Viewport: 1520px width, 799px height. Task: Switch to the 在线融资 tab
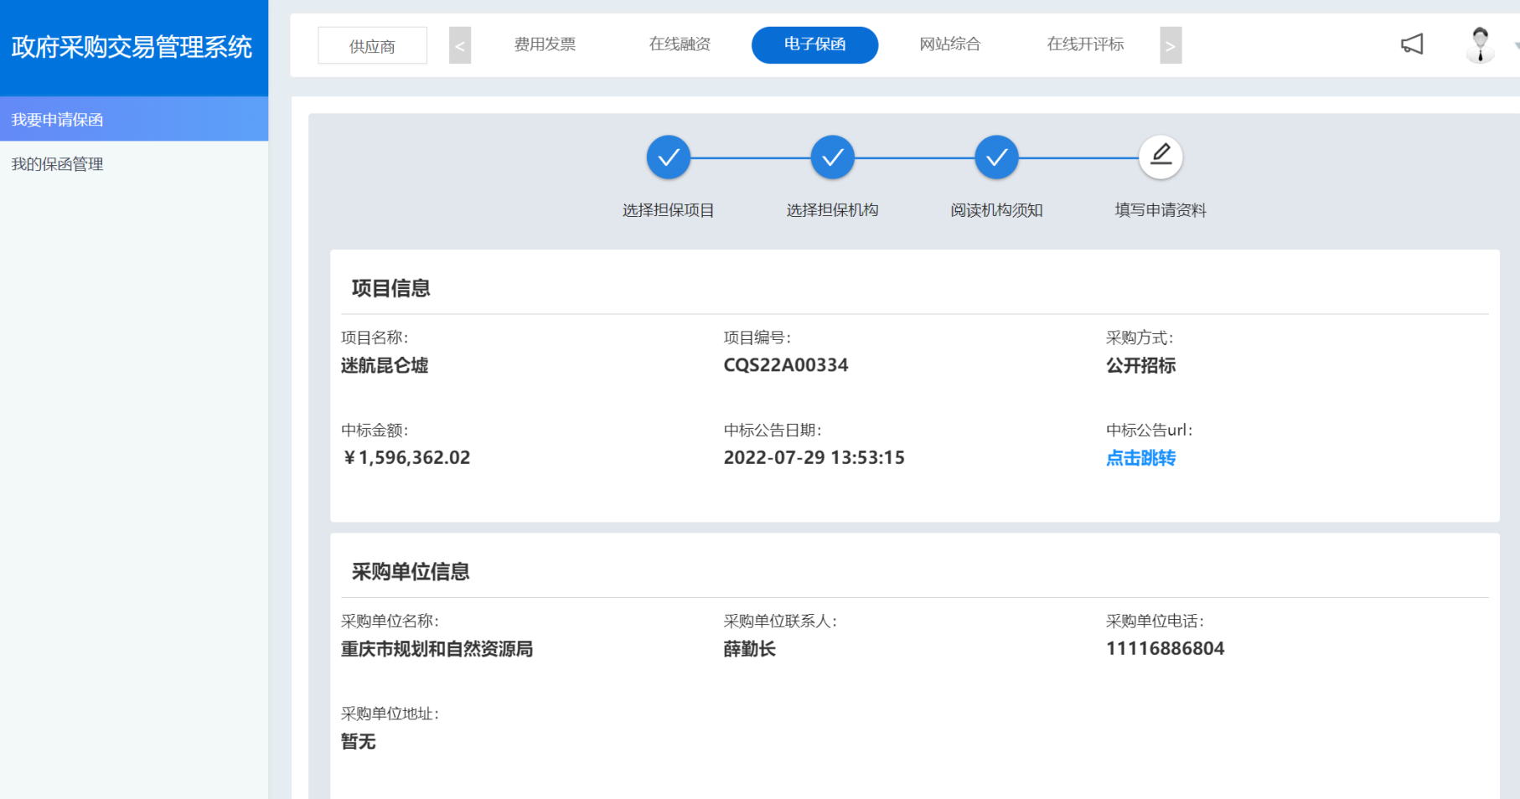coord(680,44)
